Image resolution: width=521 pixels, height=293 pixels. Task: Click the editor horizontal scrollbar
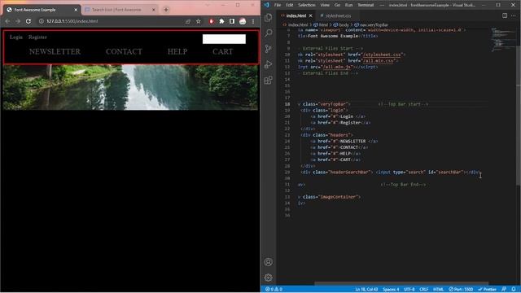point(401,283)
